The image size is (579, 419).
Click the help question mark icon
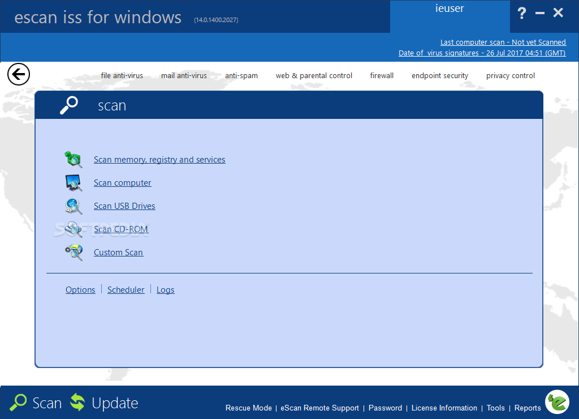[x=521, y=14]
